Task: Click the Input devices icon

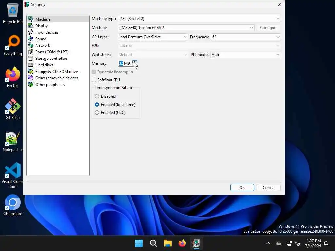Action: 31,32
